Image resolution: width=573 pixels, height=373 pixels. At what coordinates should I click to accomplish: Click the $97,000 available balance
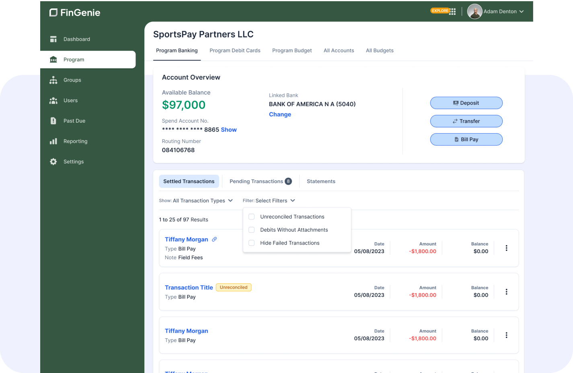(184, 105)
